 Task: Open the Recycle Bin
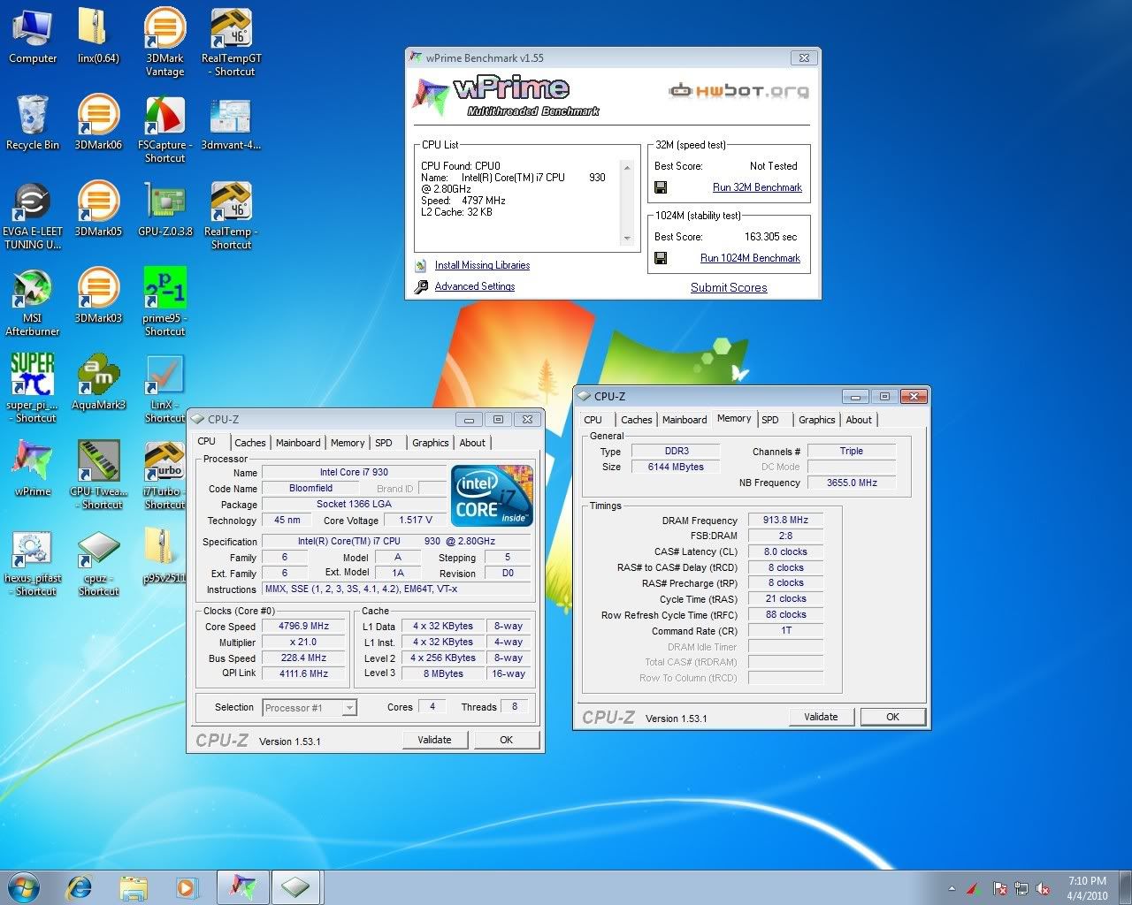pyautogui.click(x=33, y=123)
